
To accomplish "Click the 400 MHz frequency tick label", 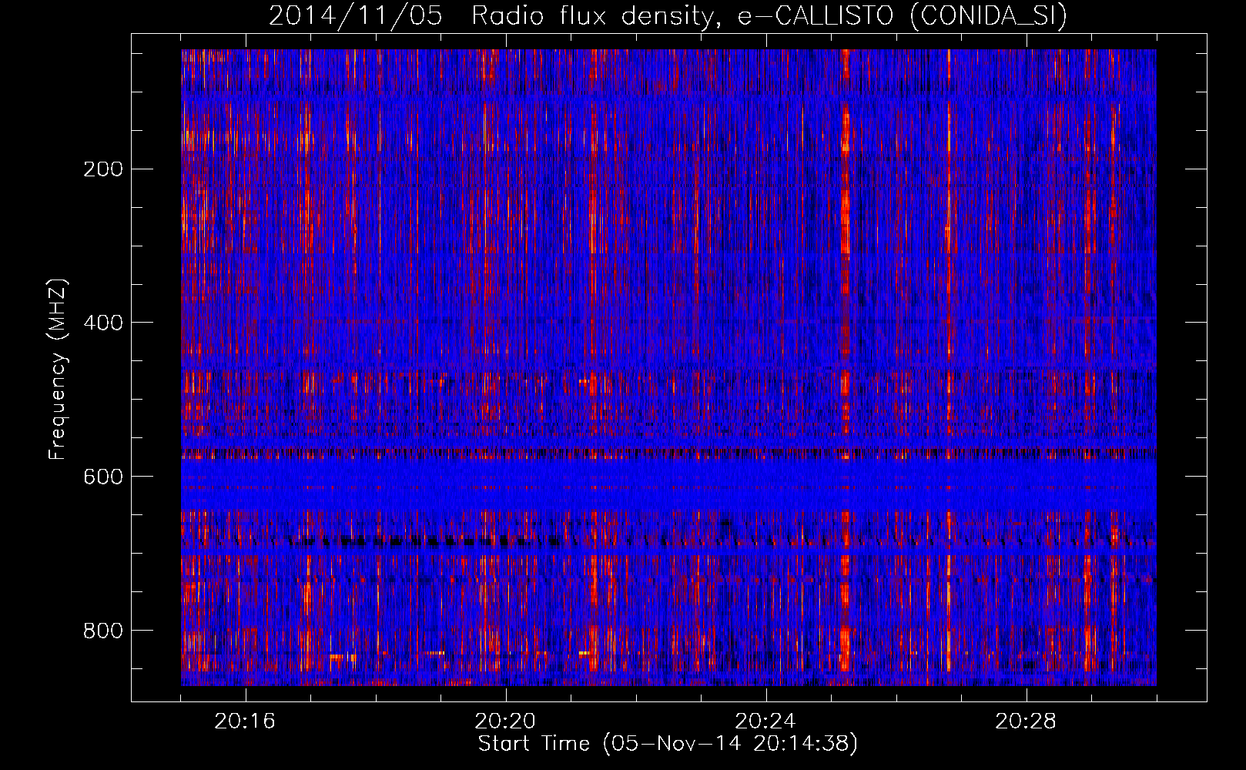I will tap(102, 323).
